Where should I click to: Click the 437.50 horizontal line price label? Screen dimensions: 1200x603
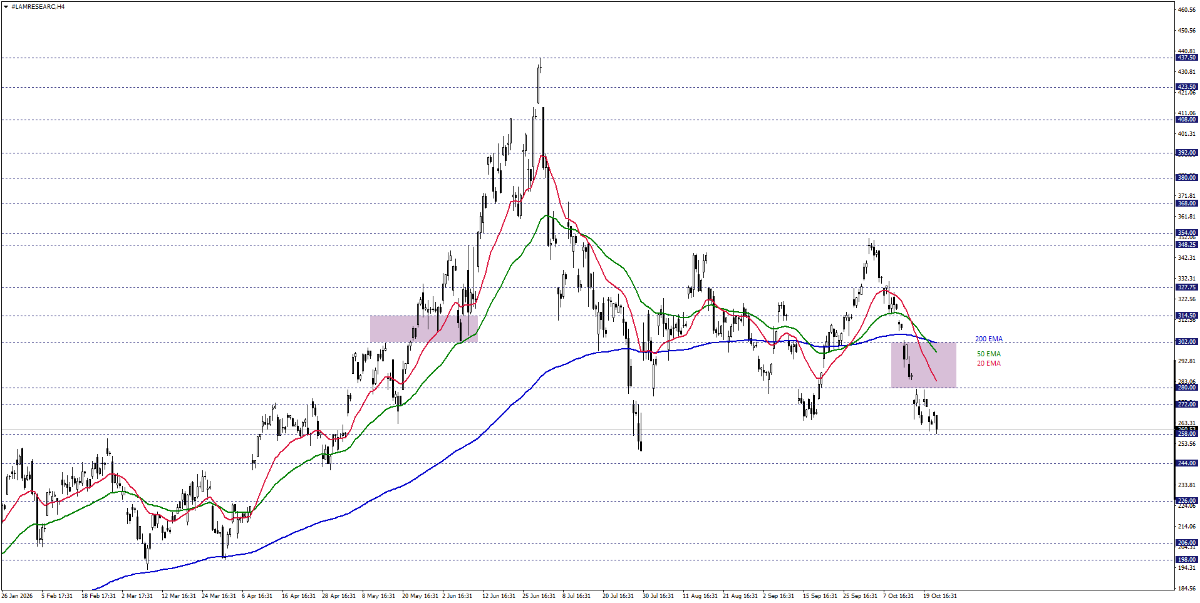click(x=1186, y=58)
